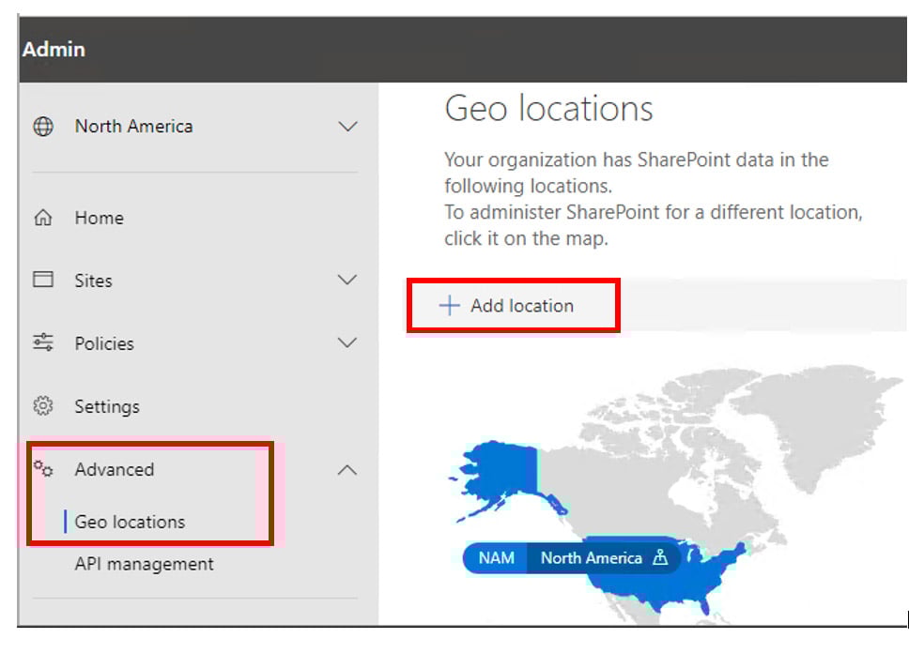Open the Policies section

tap(104, 343)
